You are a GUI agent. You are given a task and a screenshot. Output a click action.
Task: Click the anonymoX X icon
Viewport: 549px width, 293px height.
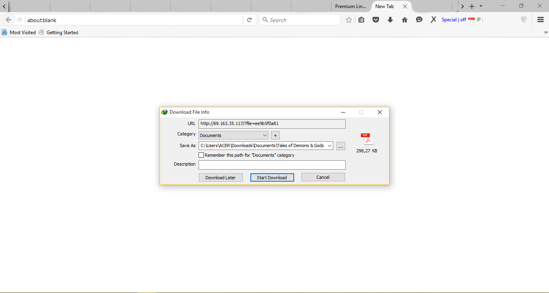pos(433,19)
